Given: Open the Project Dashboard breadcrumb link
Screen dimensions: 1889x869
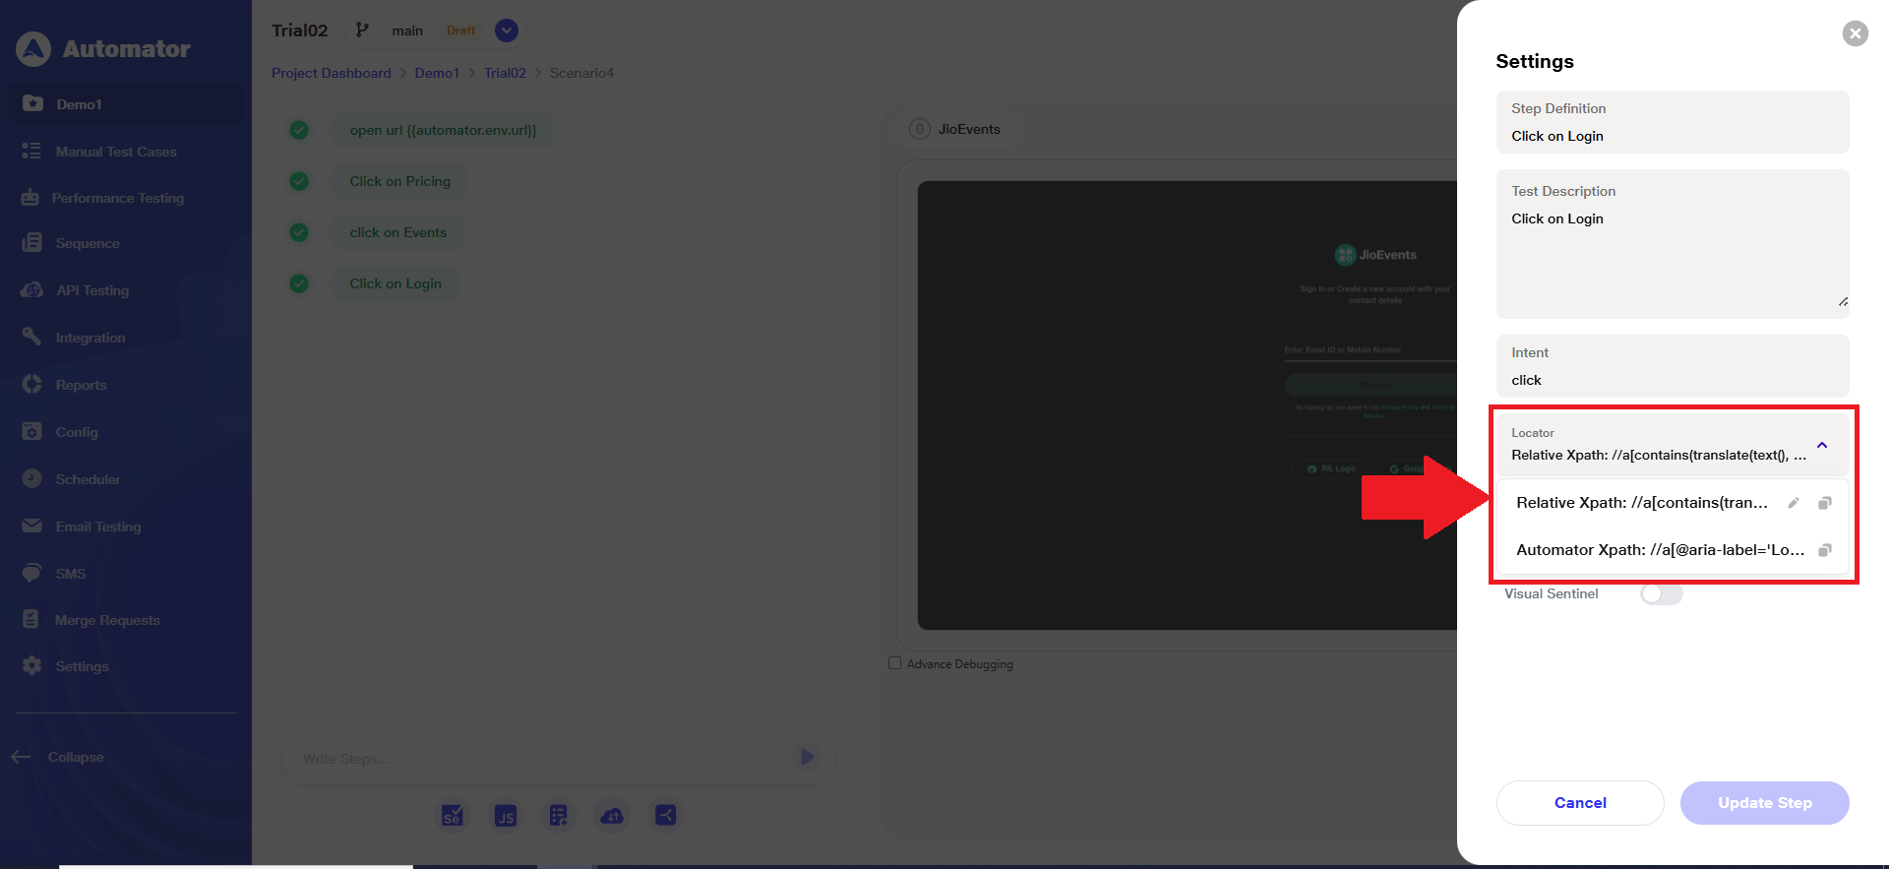Looking at the screenshot, I should [331, 73].
